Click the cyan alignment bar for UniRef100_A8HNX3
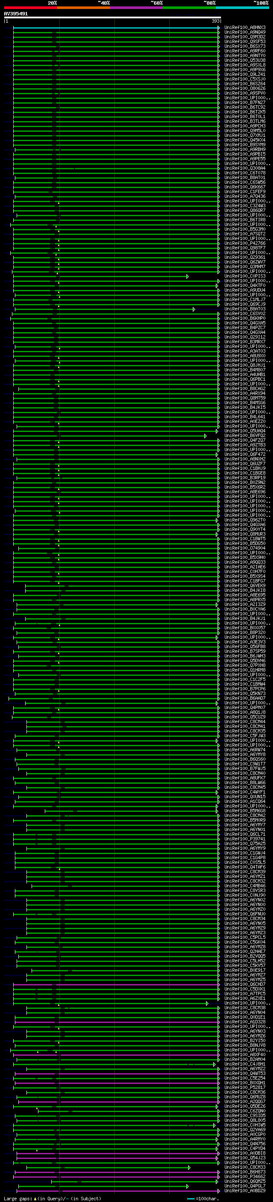Image resolution: width=273 pixels, height=1202 pixels. click(x=116, y=28)
